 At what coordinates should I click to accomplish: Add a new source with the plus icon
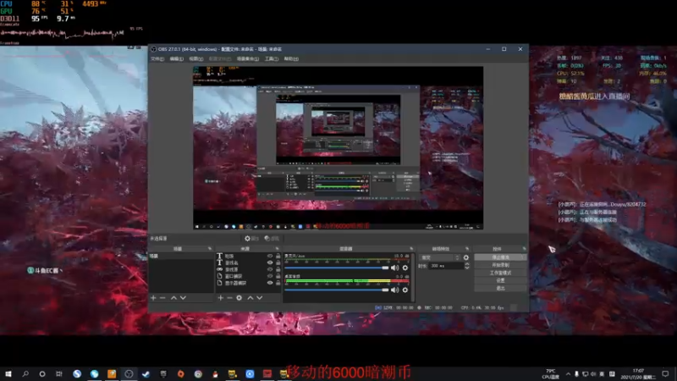click(x=221, y=298)
